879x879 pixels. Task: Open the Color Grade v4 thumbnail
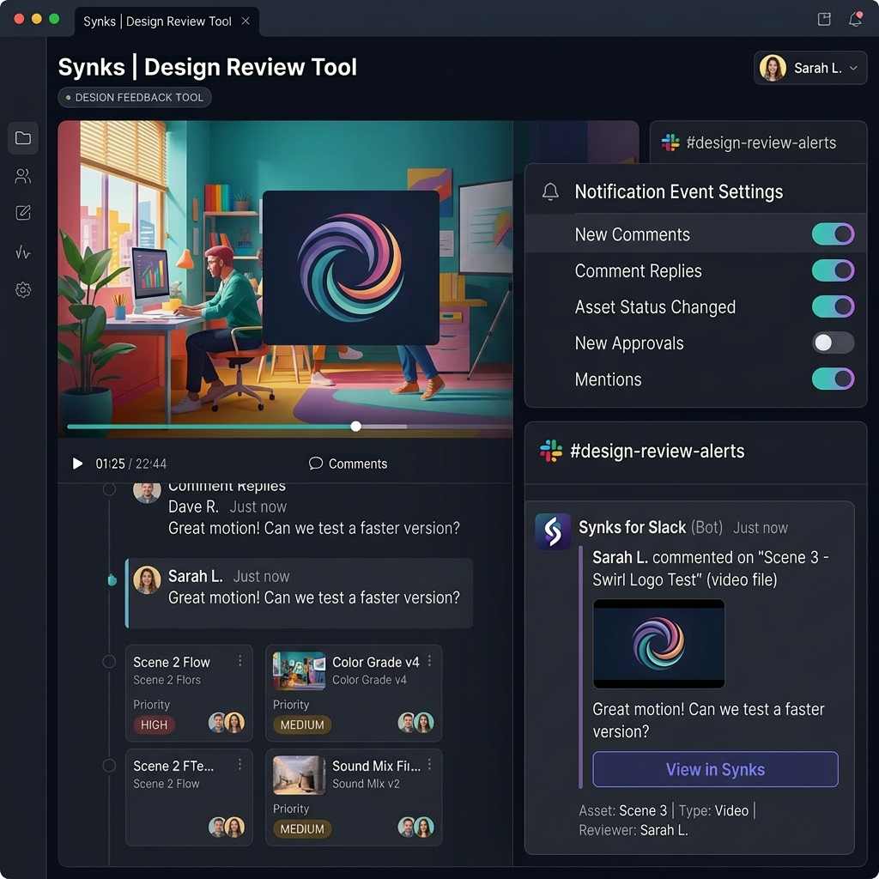[x=299, y=670]
